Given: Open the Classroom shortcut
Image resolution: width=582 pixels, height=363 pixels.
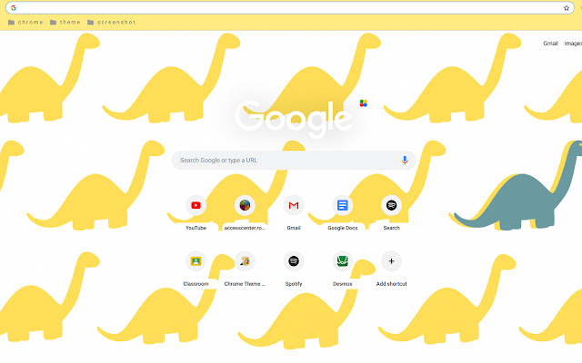Looking at the screenshot, I should coord(196,261).
